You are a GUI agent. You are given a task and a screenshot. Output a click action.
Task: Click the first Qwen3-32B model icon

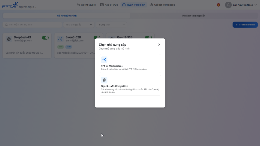tap(60, 39)
